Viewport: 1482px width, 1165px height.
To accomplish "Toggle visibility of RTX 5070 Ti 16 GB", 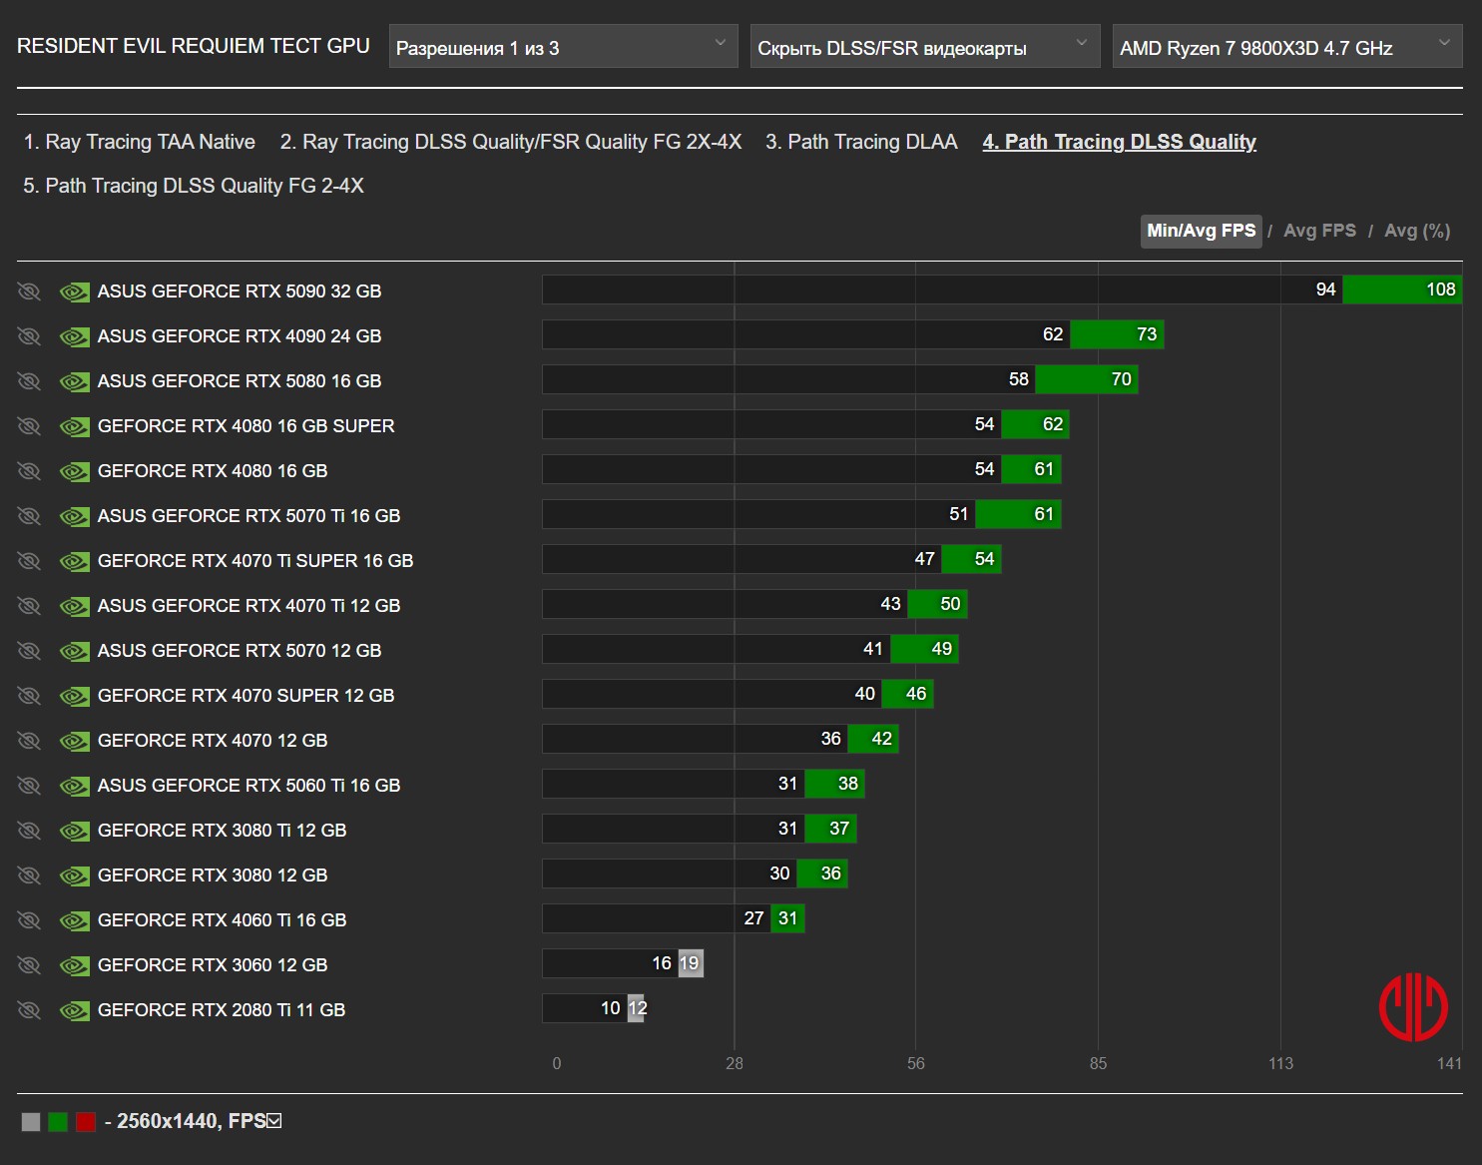I will (29, 516).
